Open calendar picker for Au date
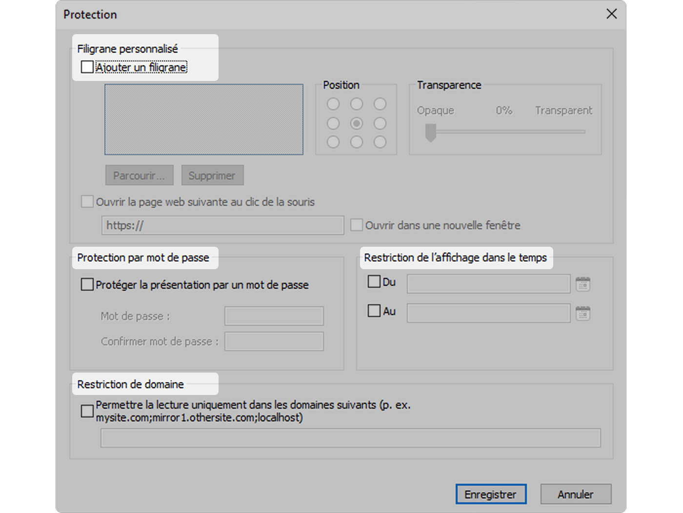The image size is (683, 513). [x=583, y=313]
